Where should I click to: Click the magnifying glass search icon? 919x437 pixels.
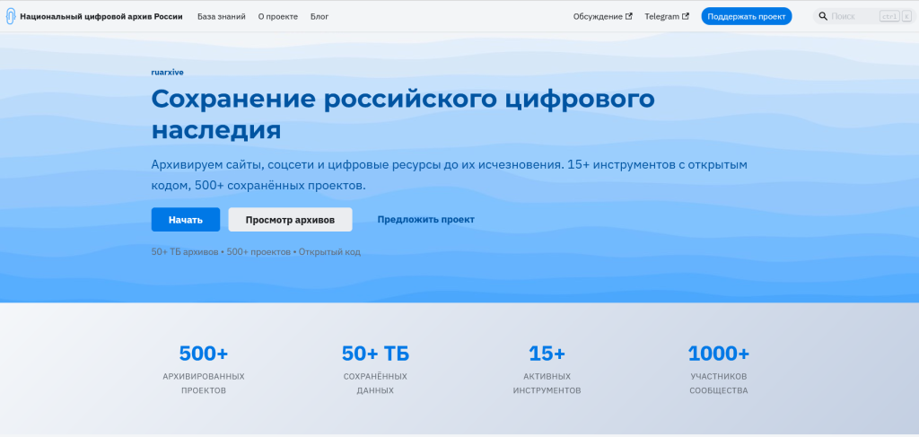pyautogui.click(x=823, y=16)
